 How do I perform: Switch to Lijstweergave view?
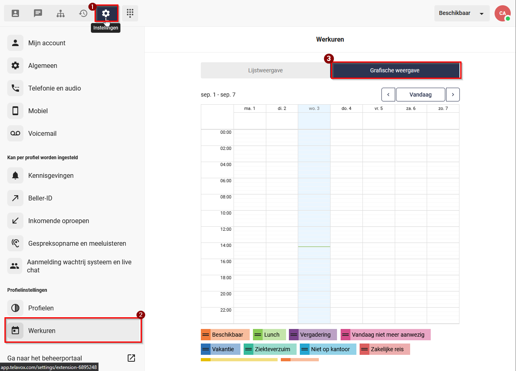tap(265, 70)
